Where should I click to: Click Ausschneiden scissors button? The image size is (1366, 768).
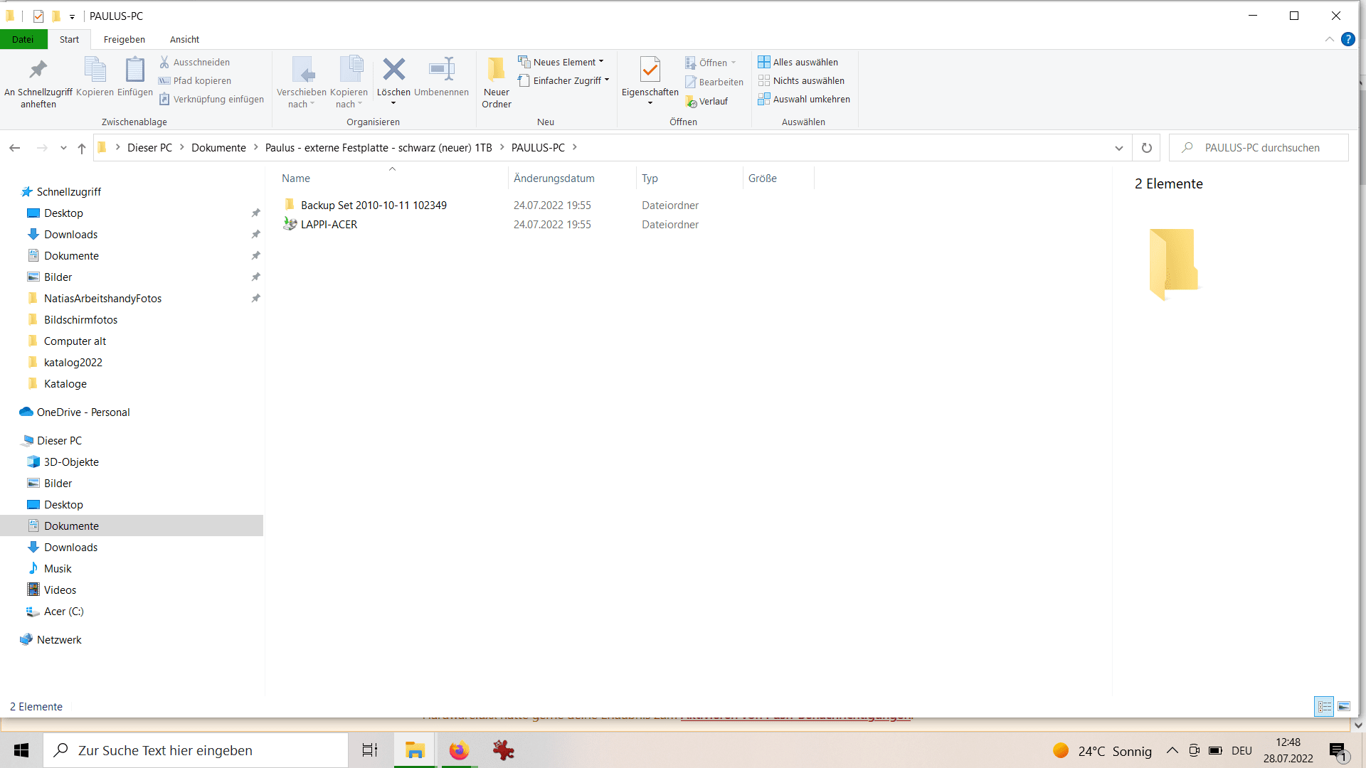pyautogui.click(x=194, y=62)
